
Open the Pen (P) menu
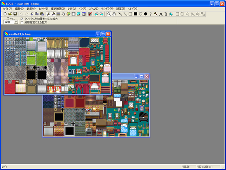[83, 9]
